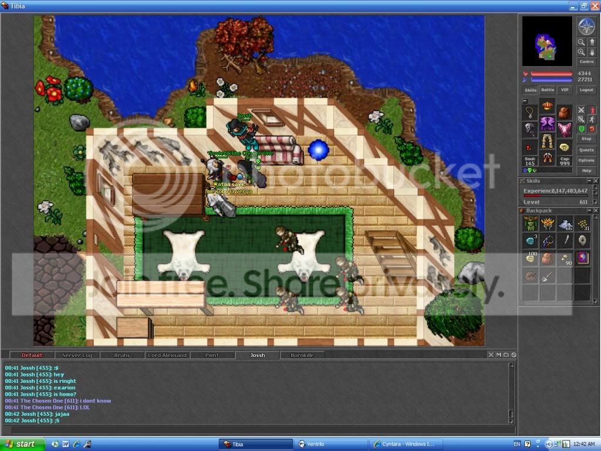Click the purple spellbook in backpack
601x451 pixels.
coord(582,258)
